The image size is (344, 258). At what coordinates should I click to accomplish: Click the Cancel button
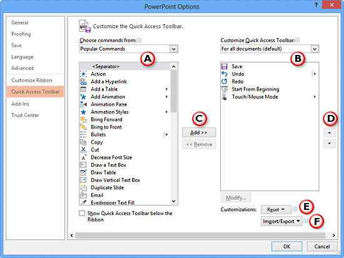tap(322, 246)
